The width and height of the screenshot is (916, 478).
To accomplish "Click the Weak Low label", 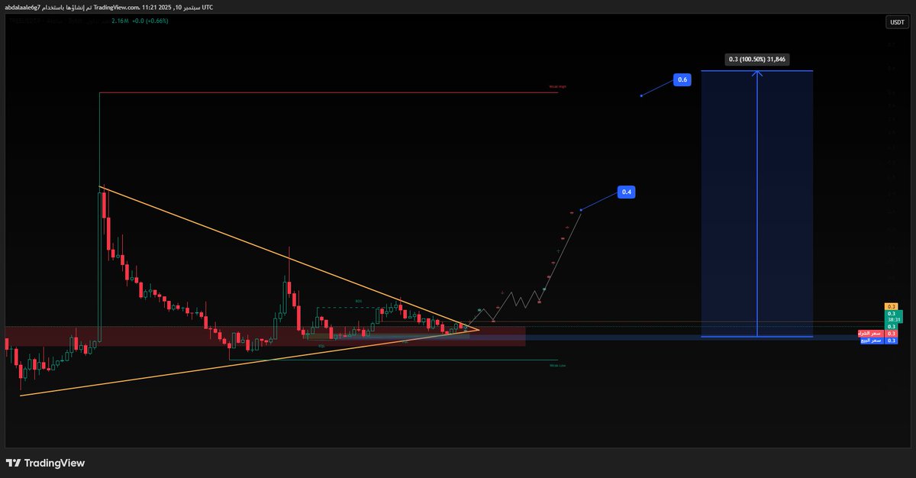I will (x=558, y=366).
